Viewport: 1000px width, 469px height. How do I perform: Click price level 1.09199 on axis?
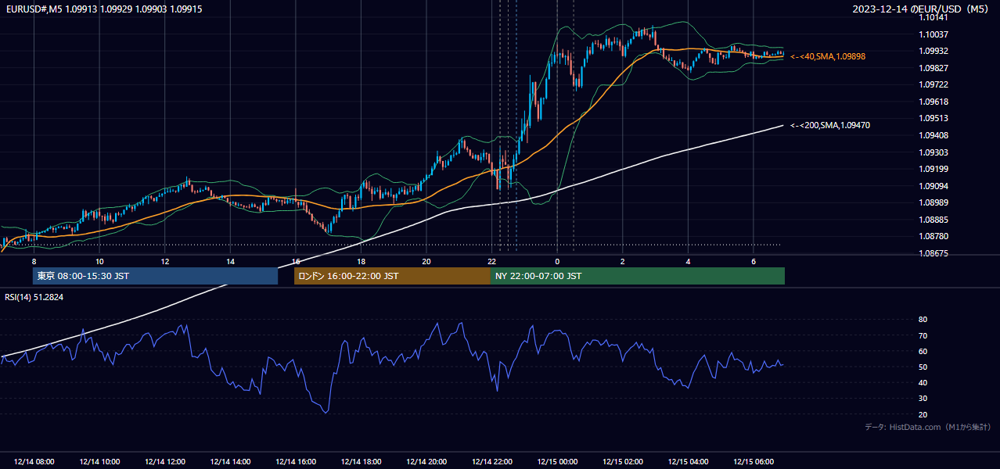pyautogui.click(x=934, y=169)
